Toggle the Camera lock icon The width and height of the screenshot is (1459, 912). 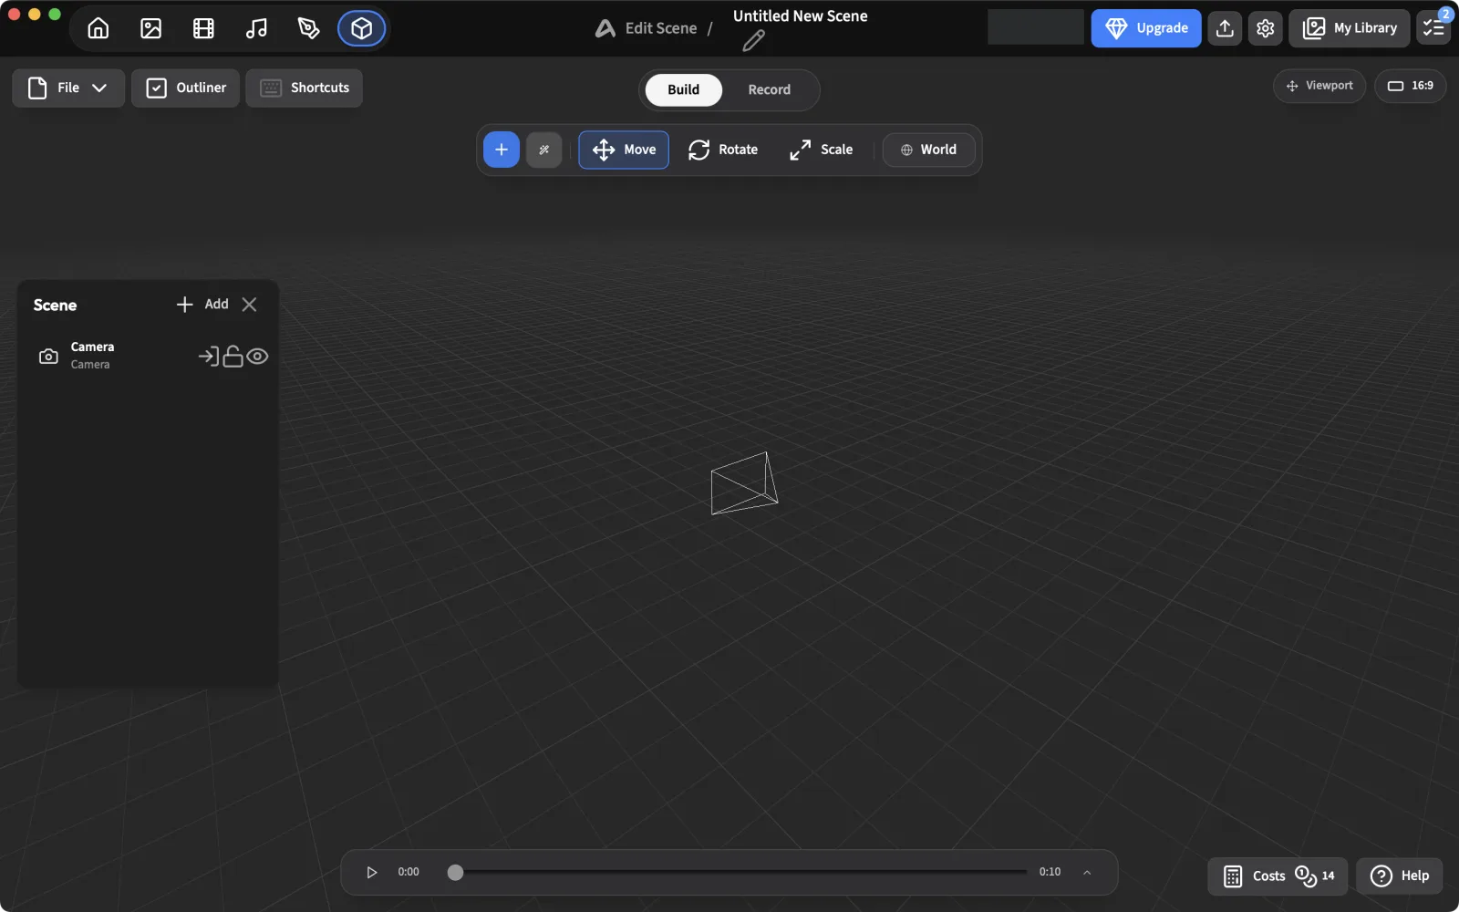tap(233, 357)
